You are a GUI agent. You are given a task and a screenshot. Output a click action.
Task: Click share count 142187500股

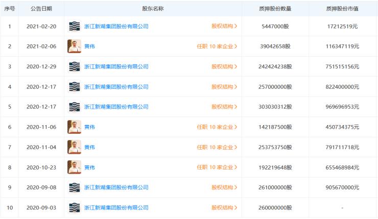tap(275, 127)
